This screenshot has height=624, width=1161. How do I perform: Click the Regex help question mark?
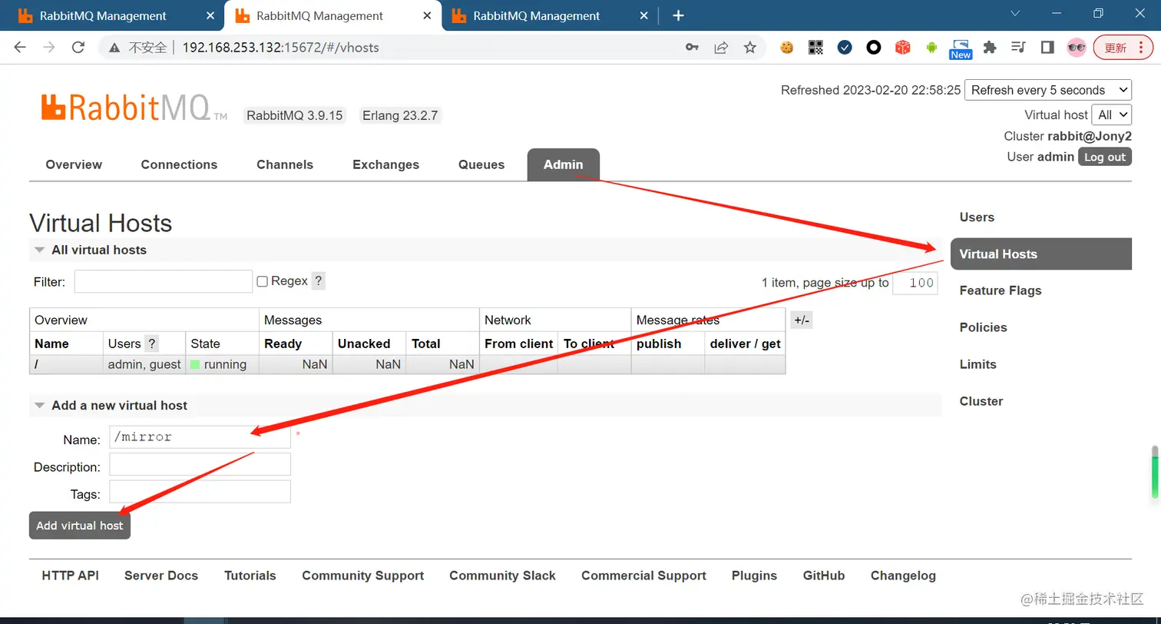(319, 281)
